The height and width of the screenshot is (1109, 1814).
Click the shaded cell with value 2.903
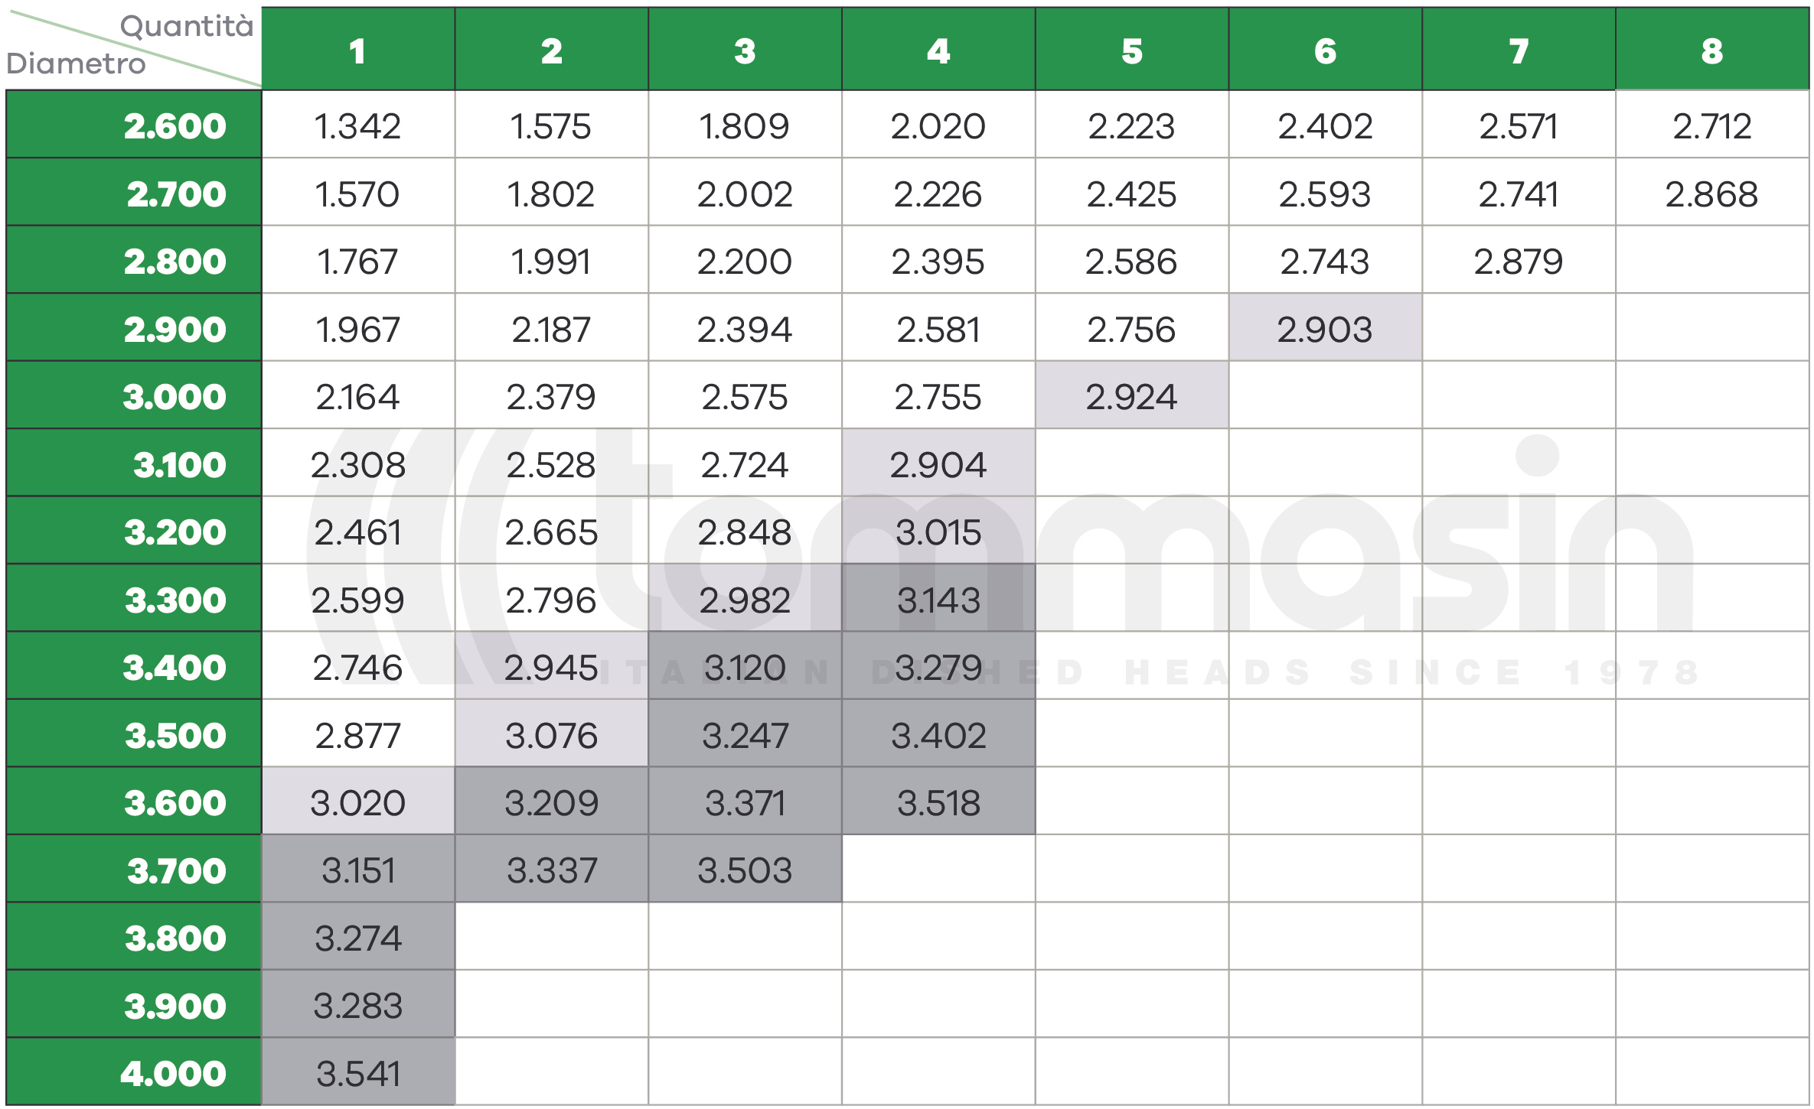1326,328
